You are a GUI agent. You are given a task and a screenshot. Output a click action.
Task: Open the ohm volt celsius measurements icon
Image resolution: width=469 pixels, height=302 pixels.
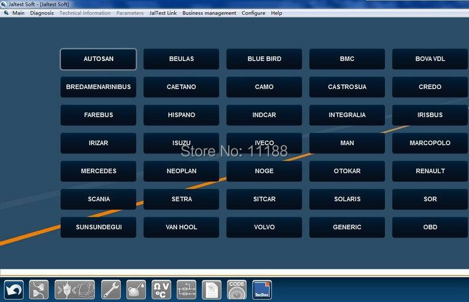click(161, 290)
